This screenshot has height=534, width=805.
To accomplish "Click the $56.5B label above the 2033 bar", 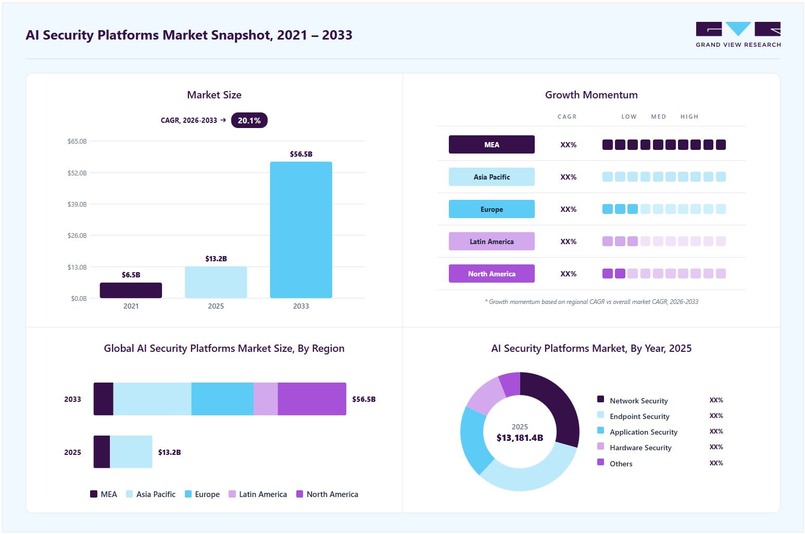I will point(301,154).
